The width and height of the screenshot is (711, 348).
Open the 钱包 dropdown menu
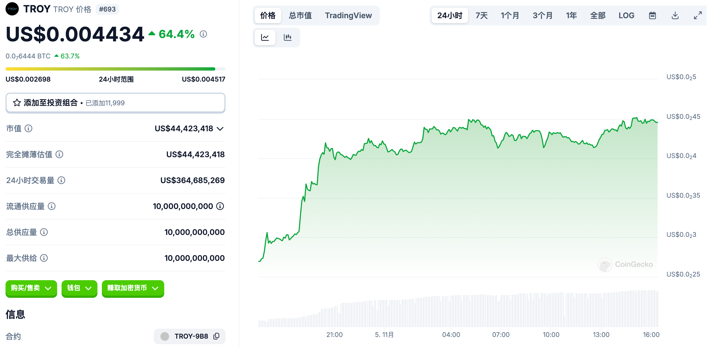pos(79,288)
